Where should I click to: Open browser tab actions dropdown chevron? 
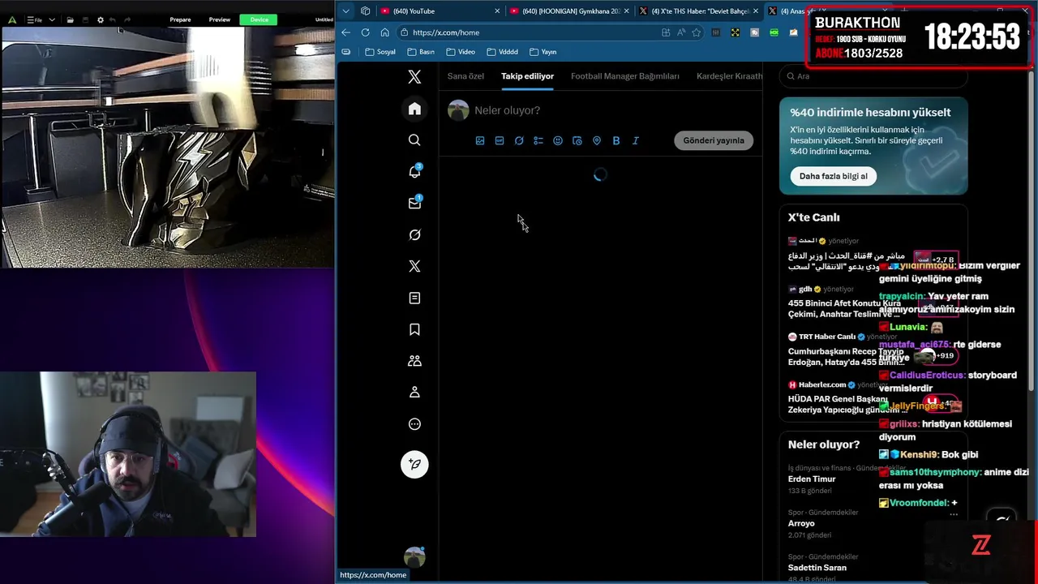pyautogui.click(x=346, y=11)
